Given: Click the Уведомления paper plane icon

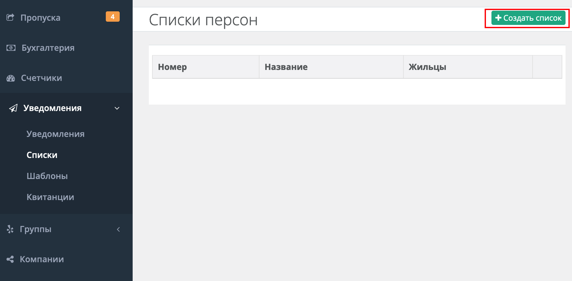Looking at the screenshot, I should click(x=13, y=108).
